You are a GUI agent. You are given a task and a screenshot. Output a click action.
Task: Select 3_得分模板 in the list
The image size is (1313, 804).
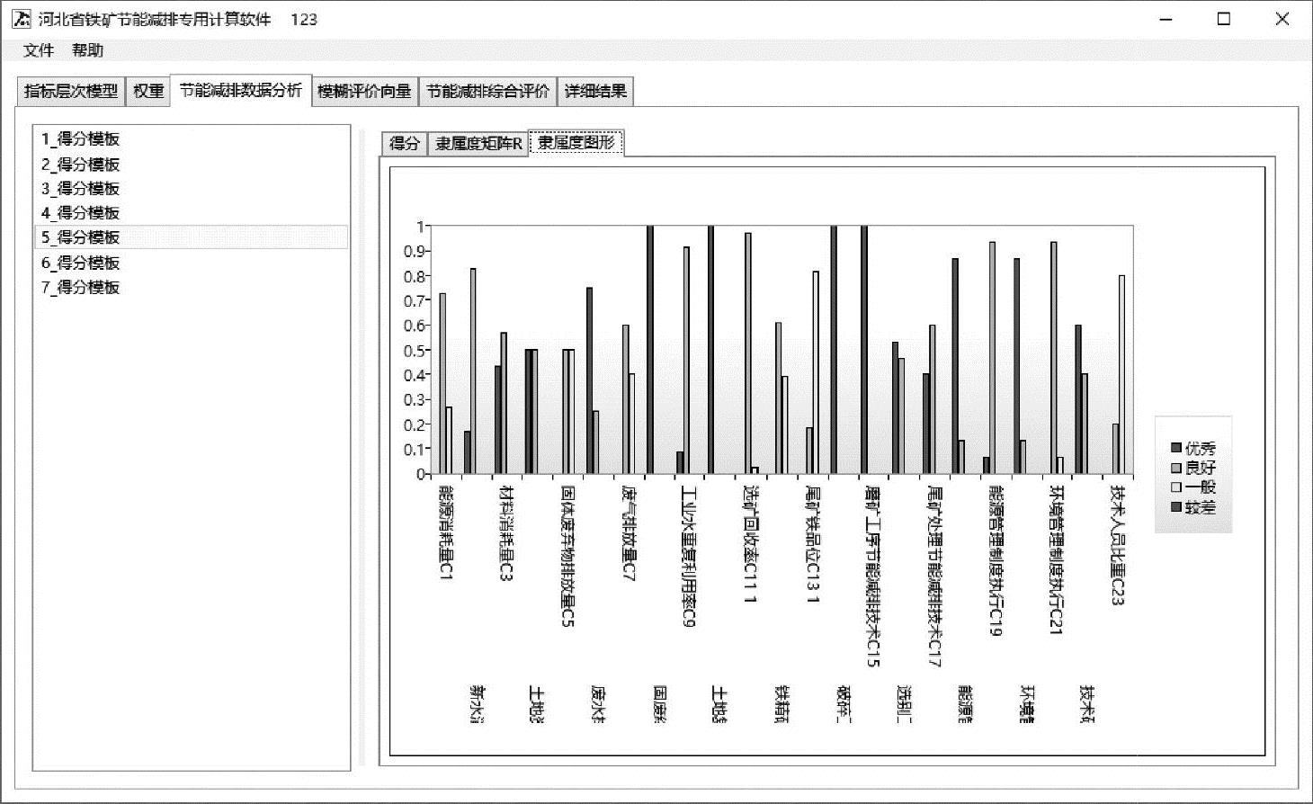point(191,189)
